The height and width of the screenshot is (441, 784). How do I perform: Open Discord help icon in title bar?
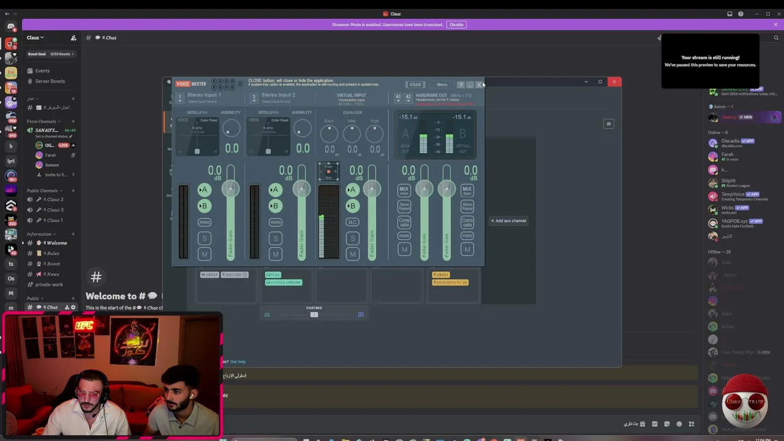coord(741,14)
